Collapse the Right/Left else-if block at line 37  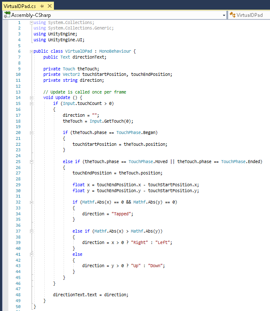click(31, 231)
